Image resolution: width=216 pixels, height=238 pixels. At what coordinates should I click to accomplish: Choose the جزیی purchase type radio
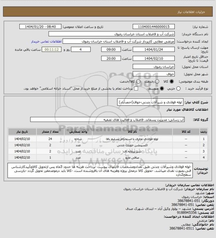(178, 88)
